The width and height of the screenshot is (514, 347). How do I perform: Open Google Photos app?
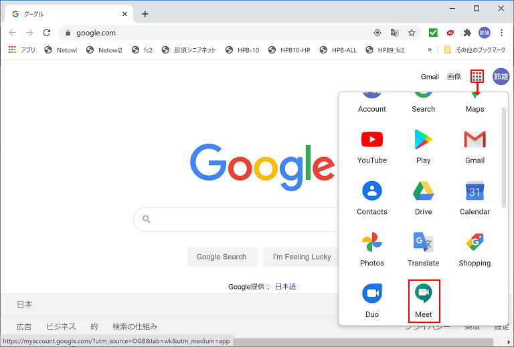point(371,250)
